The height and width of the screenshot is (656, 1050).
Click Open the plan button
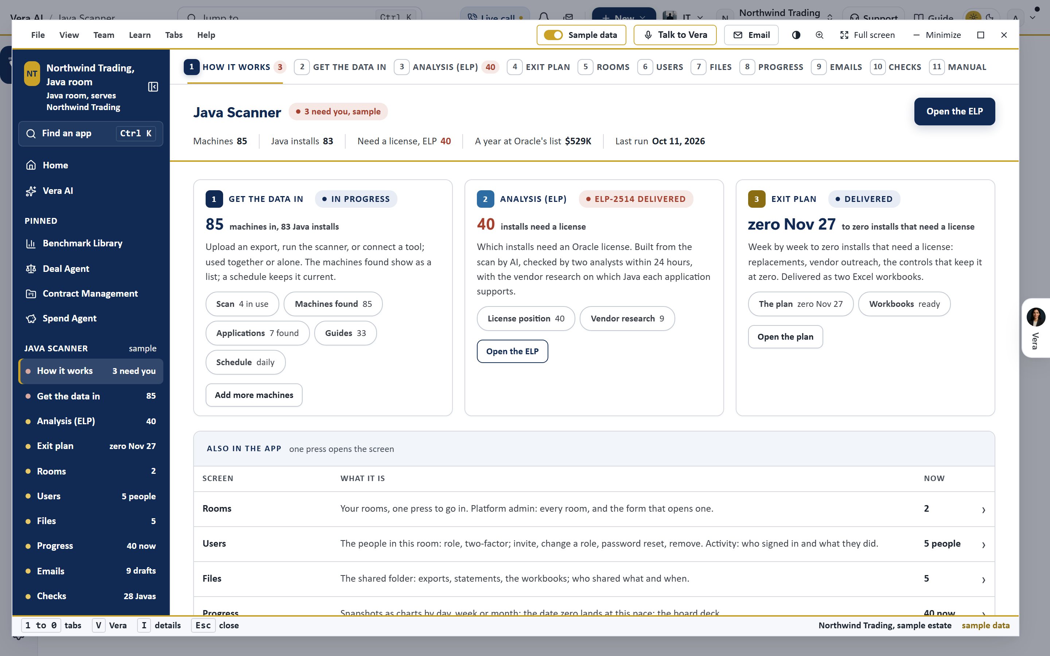click(x=785, y=337)
